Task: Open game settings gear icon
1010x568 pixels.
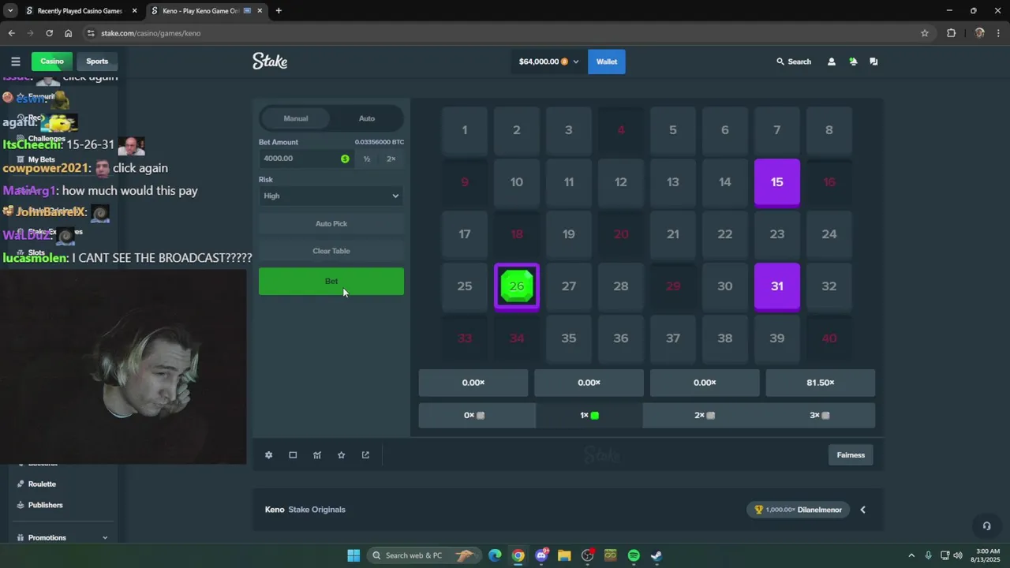Action: tap(268, 455)
